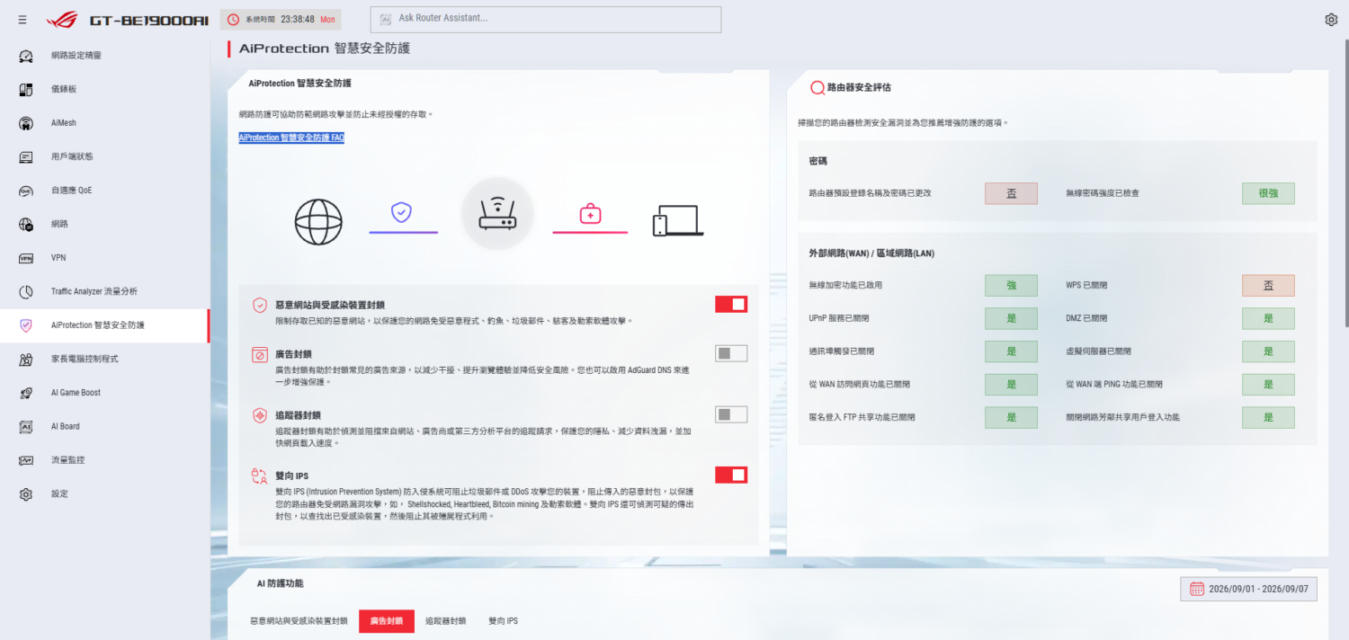Click the globe icon in the protection diagram
The height and width of the screenshot is (640, 1349).
[x=318, y=220]
